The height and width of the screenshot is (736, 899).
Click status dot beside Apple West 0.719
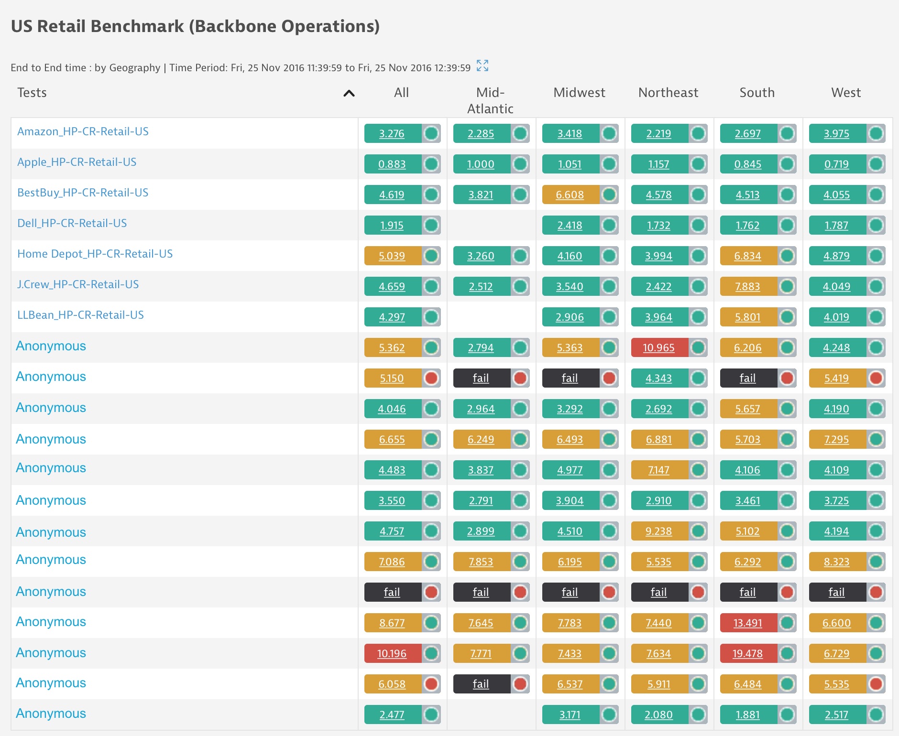[x=876, y=164]
